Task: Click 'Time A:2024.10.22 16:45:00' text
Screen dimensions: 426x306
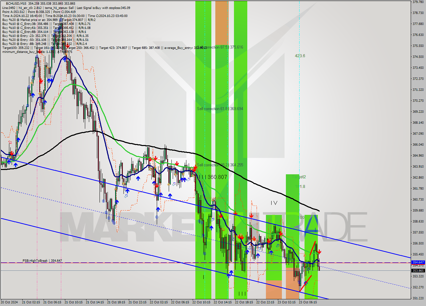Action: (22, 16)
